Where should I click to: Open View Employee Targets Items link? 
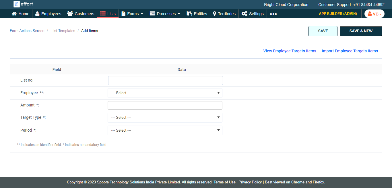[290, 51]
